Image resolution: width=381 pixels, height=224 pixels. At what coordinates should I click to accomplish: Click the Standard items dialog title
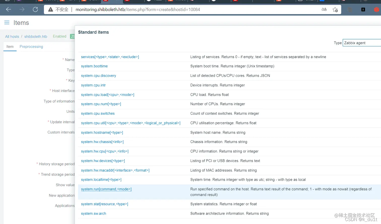[93, 32]
